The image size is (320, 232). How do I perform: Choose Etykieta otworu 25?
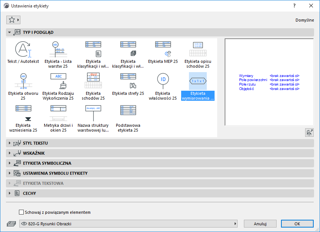[x=23, y=87]
